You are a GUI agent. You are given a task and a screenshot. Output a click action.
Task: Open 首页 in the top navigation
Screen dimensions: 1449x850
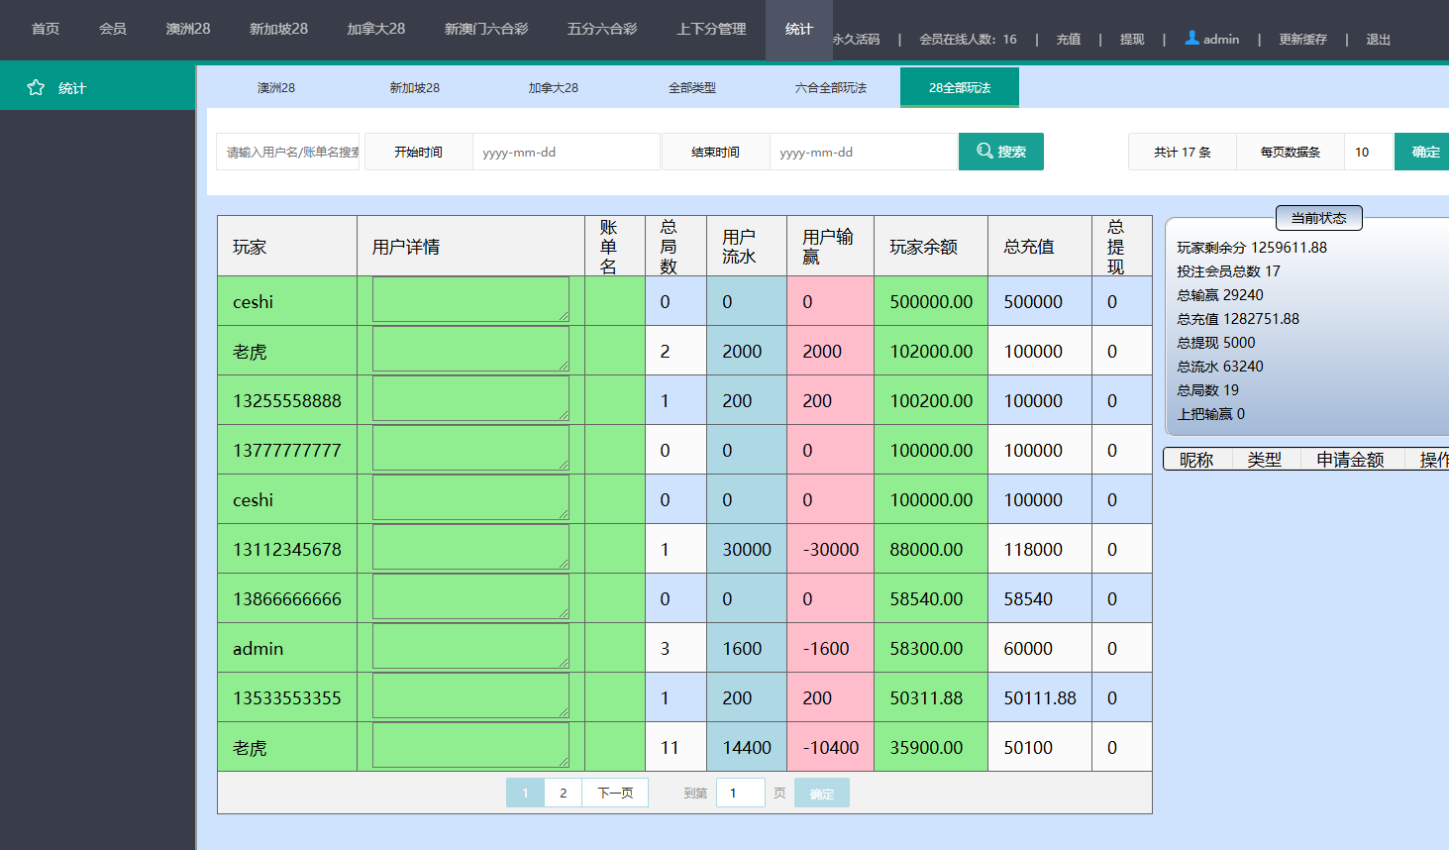(46, 29)
